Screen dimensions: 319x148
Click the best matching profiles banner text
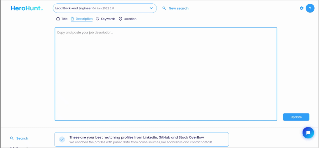click(137, 137)
